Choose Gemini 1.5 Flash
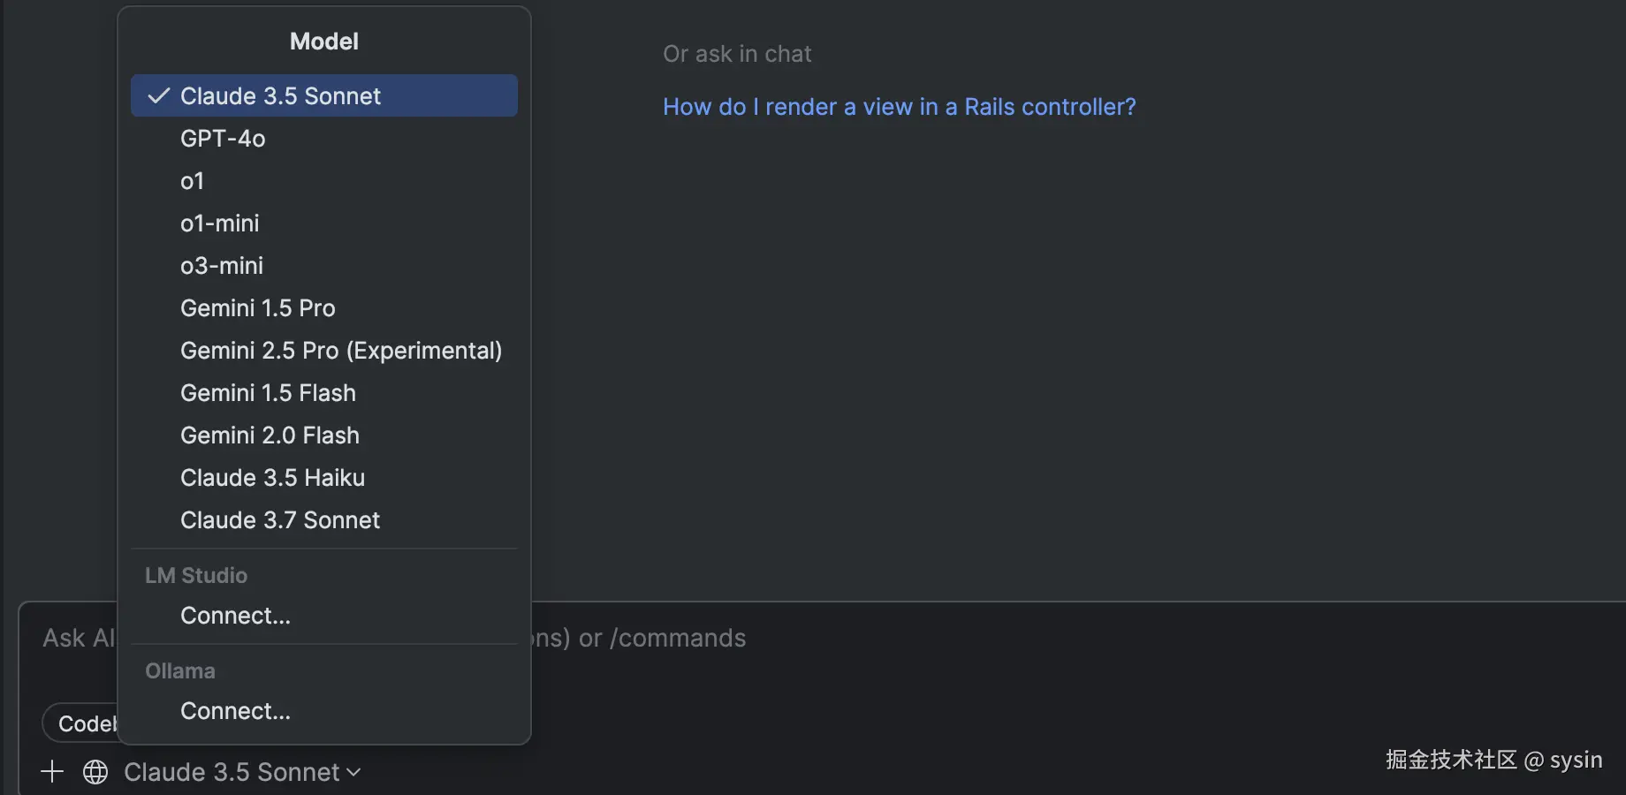 268,393
